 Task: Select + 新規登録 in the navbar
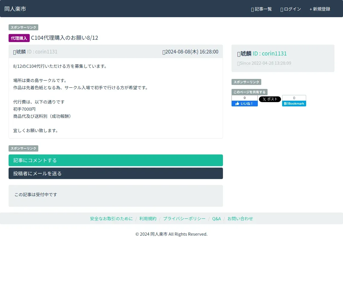click(320, 9)
